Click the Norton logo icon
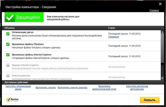This screenshot has height=107, width=166. (8, 100)
